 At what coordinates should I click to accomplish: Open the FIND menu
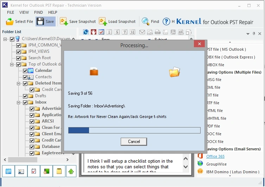tap(38, 12)
